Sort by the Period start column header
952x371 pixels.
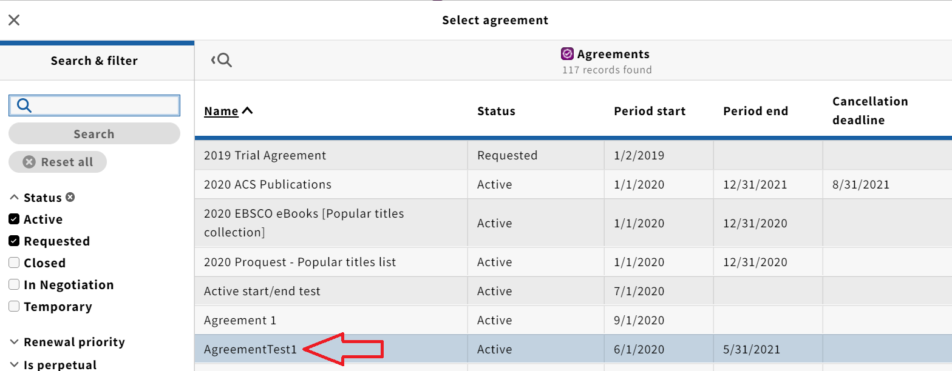650,111
